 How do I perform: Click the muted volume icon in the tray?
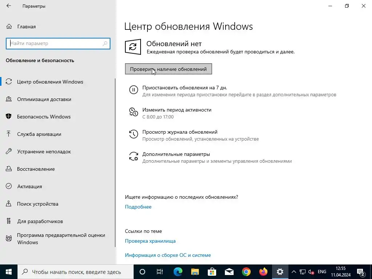[x=311, y=272]
